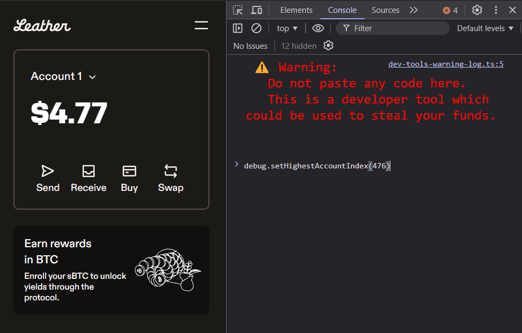Switch to the Sources tab

coord(385,10)
